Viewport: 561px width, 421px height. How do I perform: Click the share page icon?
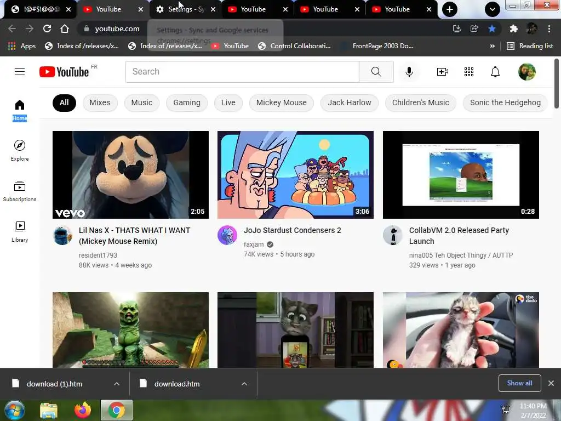coord(474,29)
